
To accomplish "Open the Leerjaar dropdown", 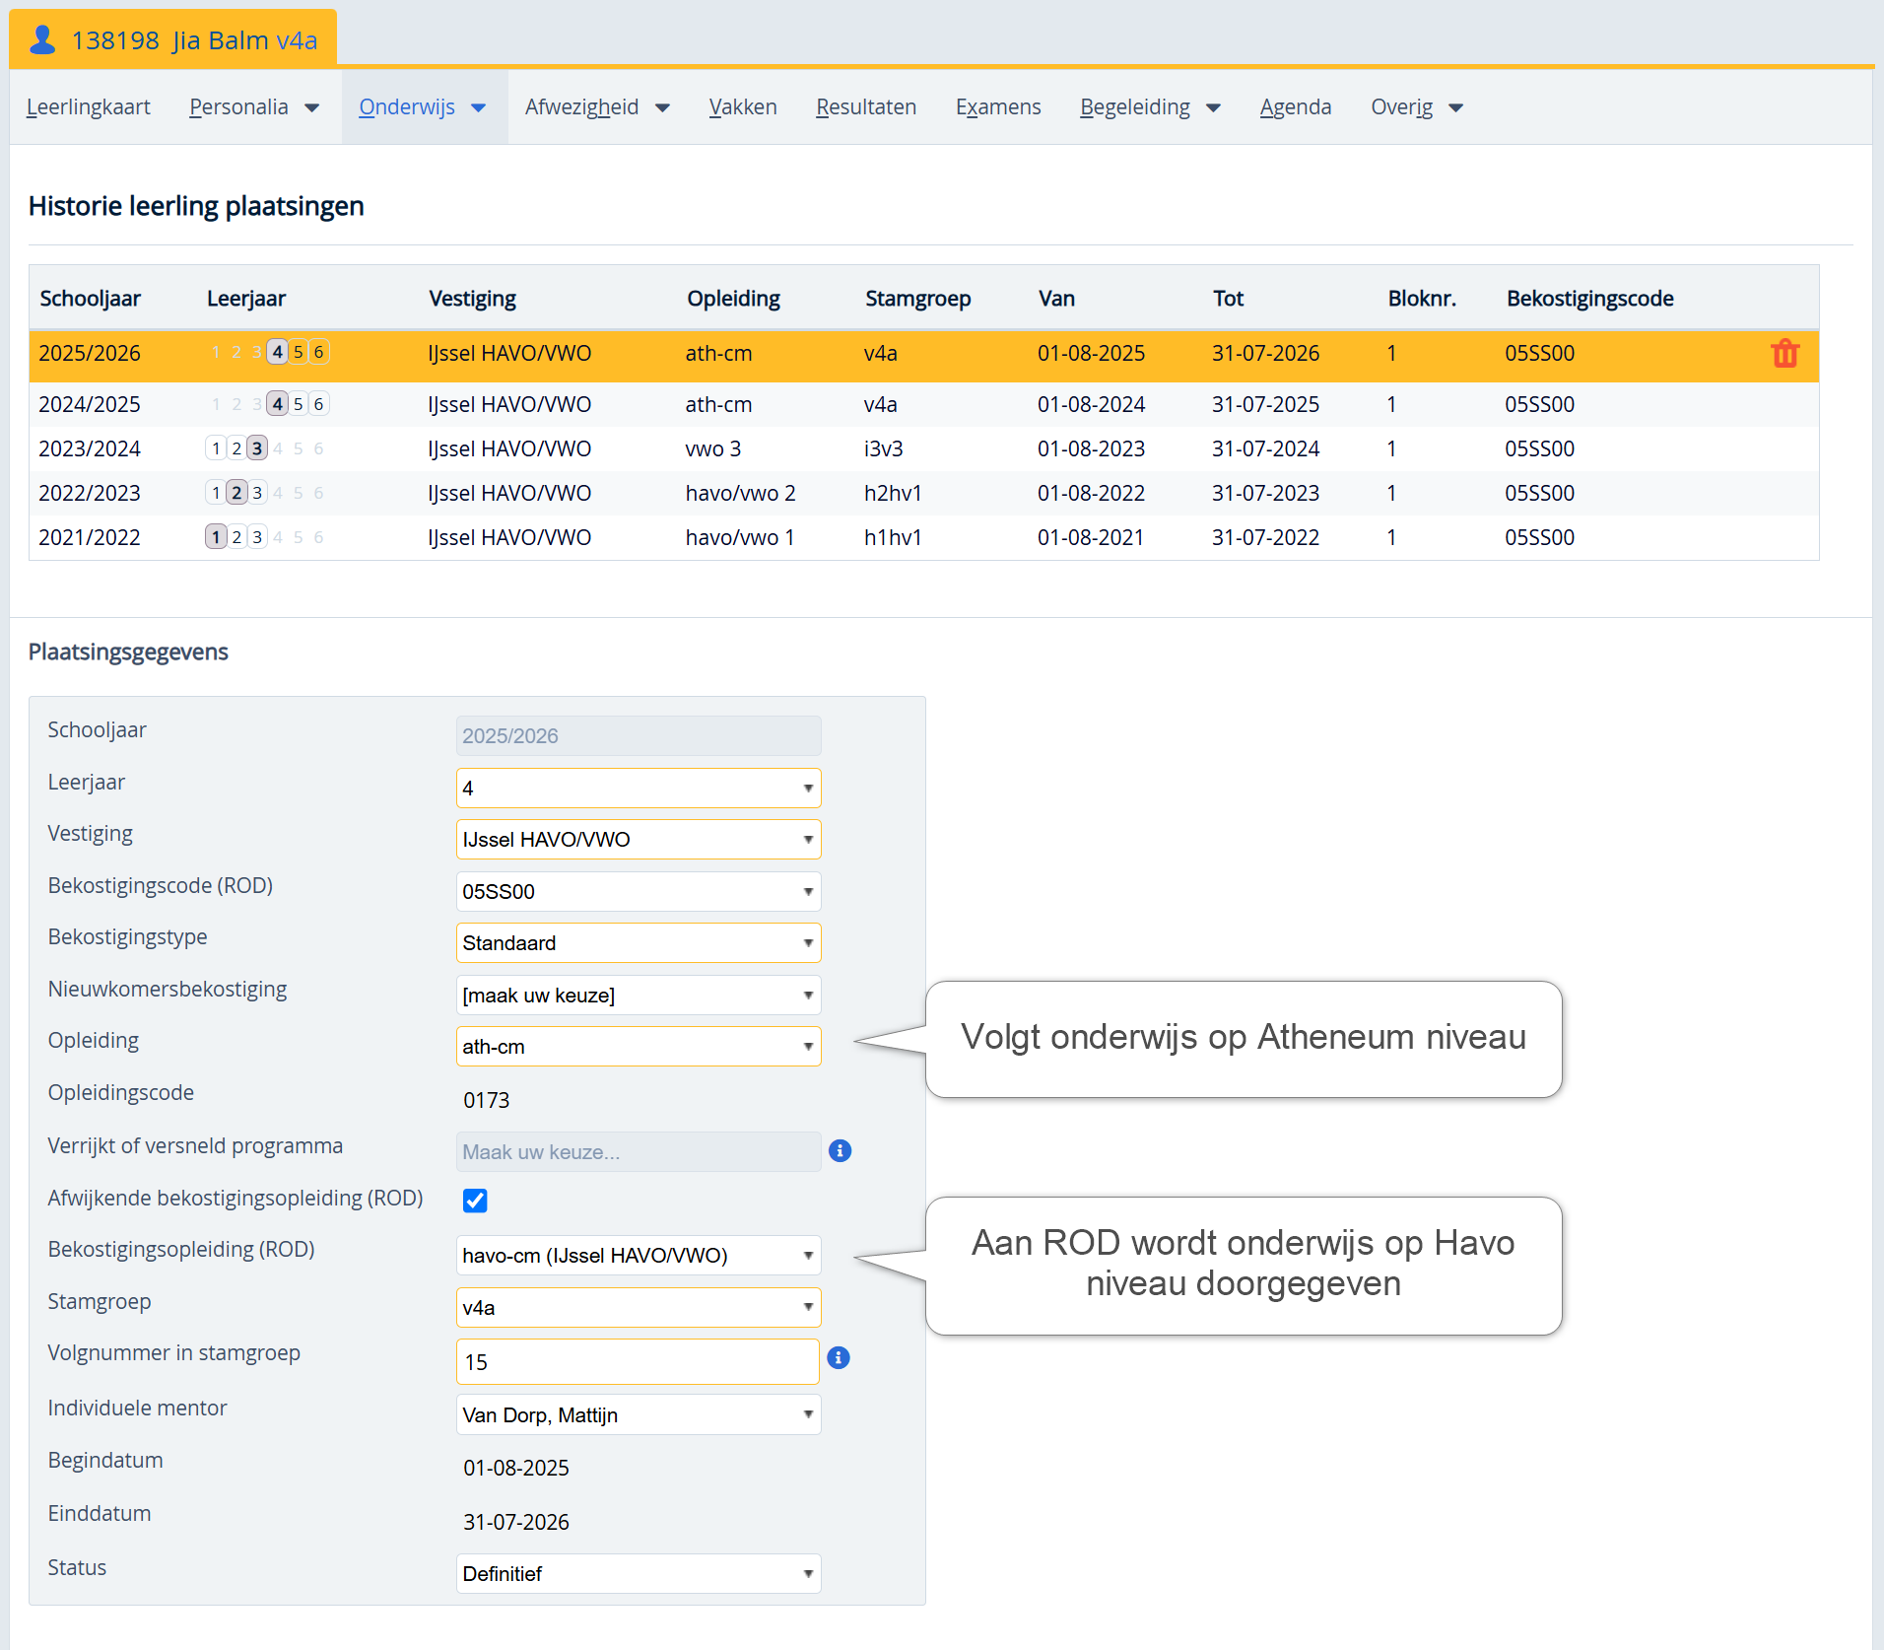I will tap(638, 789).
